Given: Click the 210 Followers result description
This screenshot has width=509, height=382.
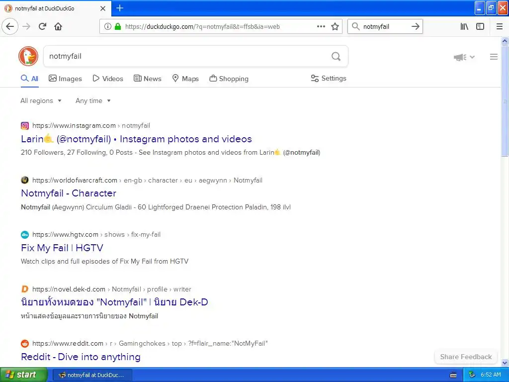Looking at the screenshot, I should click(x=170, y=153).
